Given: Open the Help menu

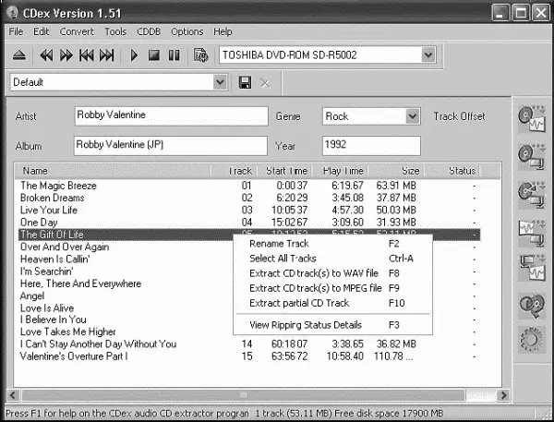Looking at the screenshot, I should 223,31.
